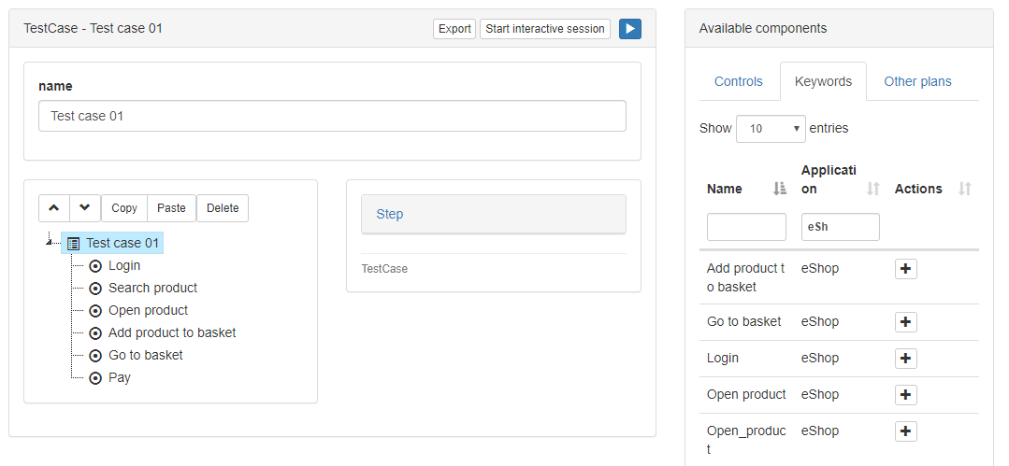
Task: Add 'Add product to basket' keyword plus
Action: click(x=906, y=269)
